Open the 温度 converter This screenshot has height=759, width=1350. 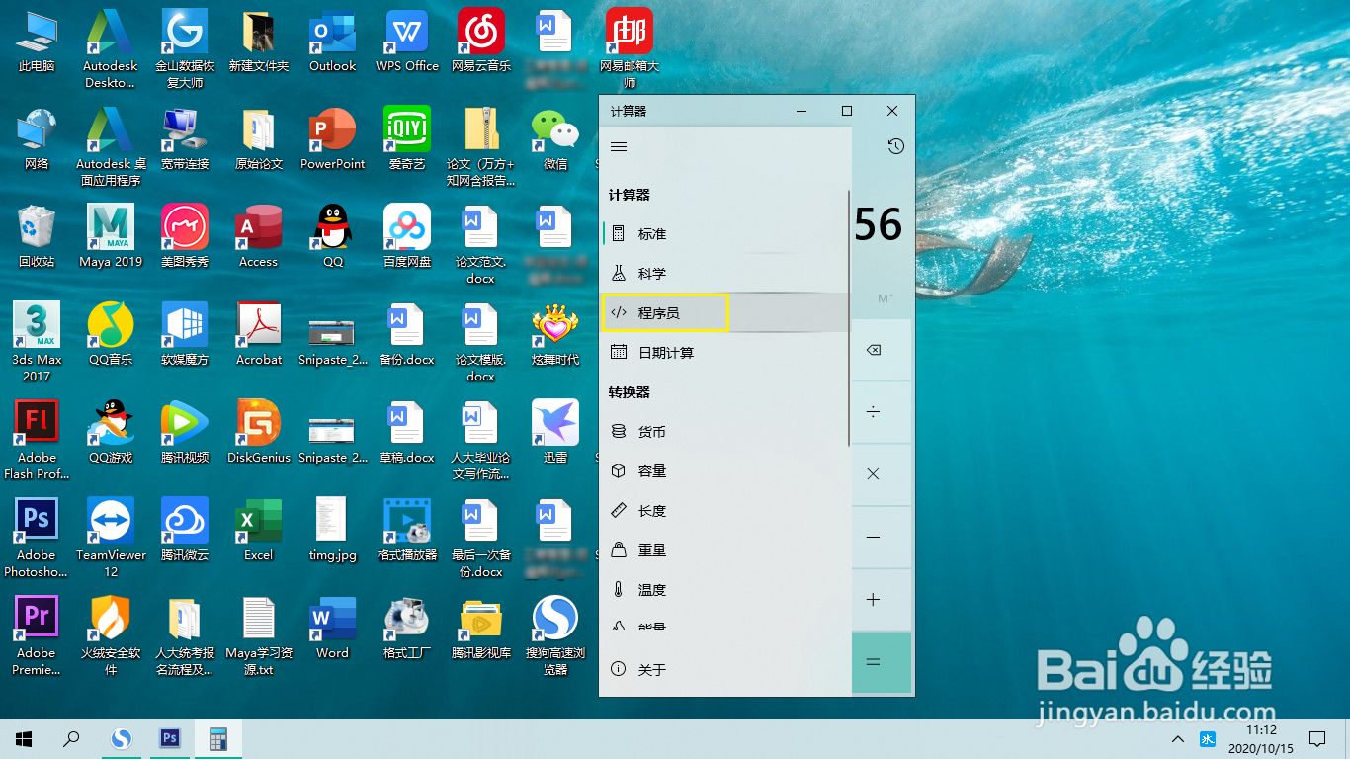pos(724,590)
